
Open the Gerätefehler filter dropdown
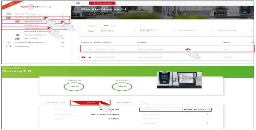pos(196,31)
